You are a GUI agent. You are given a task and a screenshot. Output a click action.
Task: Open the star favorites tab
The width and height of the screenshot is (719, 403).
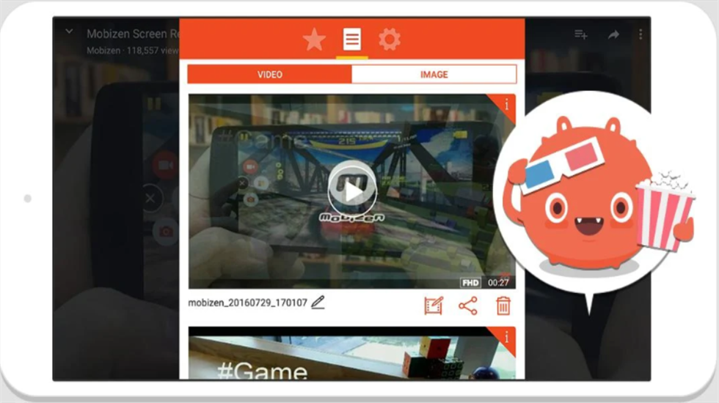coord(314,40)
